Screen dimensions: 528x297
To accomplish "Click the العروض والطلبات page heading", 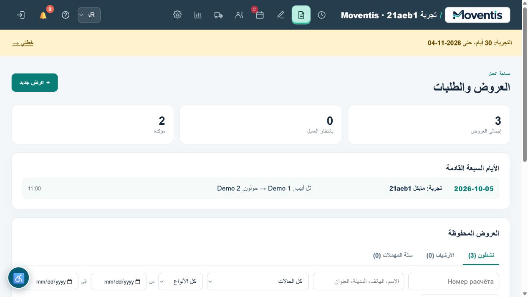I will pyautogui.click(x=472, y=87).
